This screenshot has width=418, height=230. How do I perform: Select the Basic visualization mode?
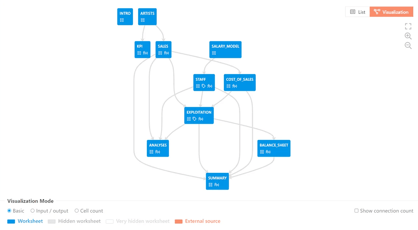point(9,211)
